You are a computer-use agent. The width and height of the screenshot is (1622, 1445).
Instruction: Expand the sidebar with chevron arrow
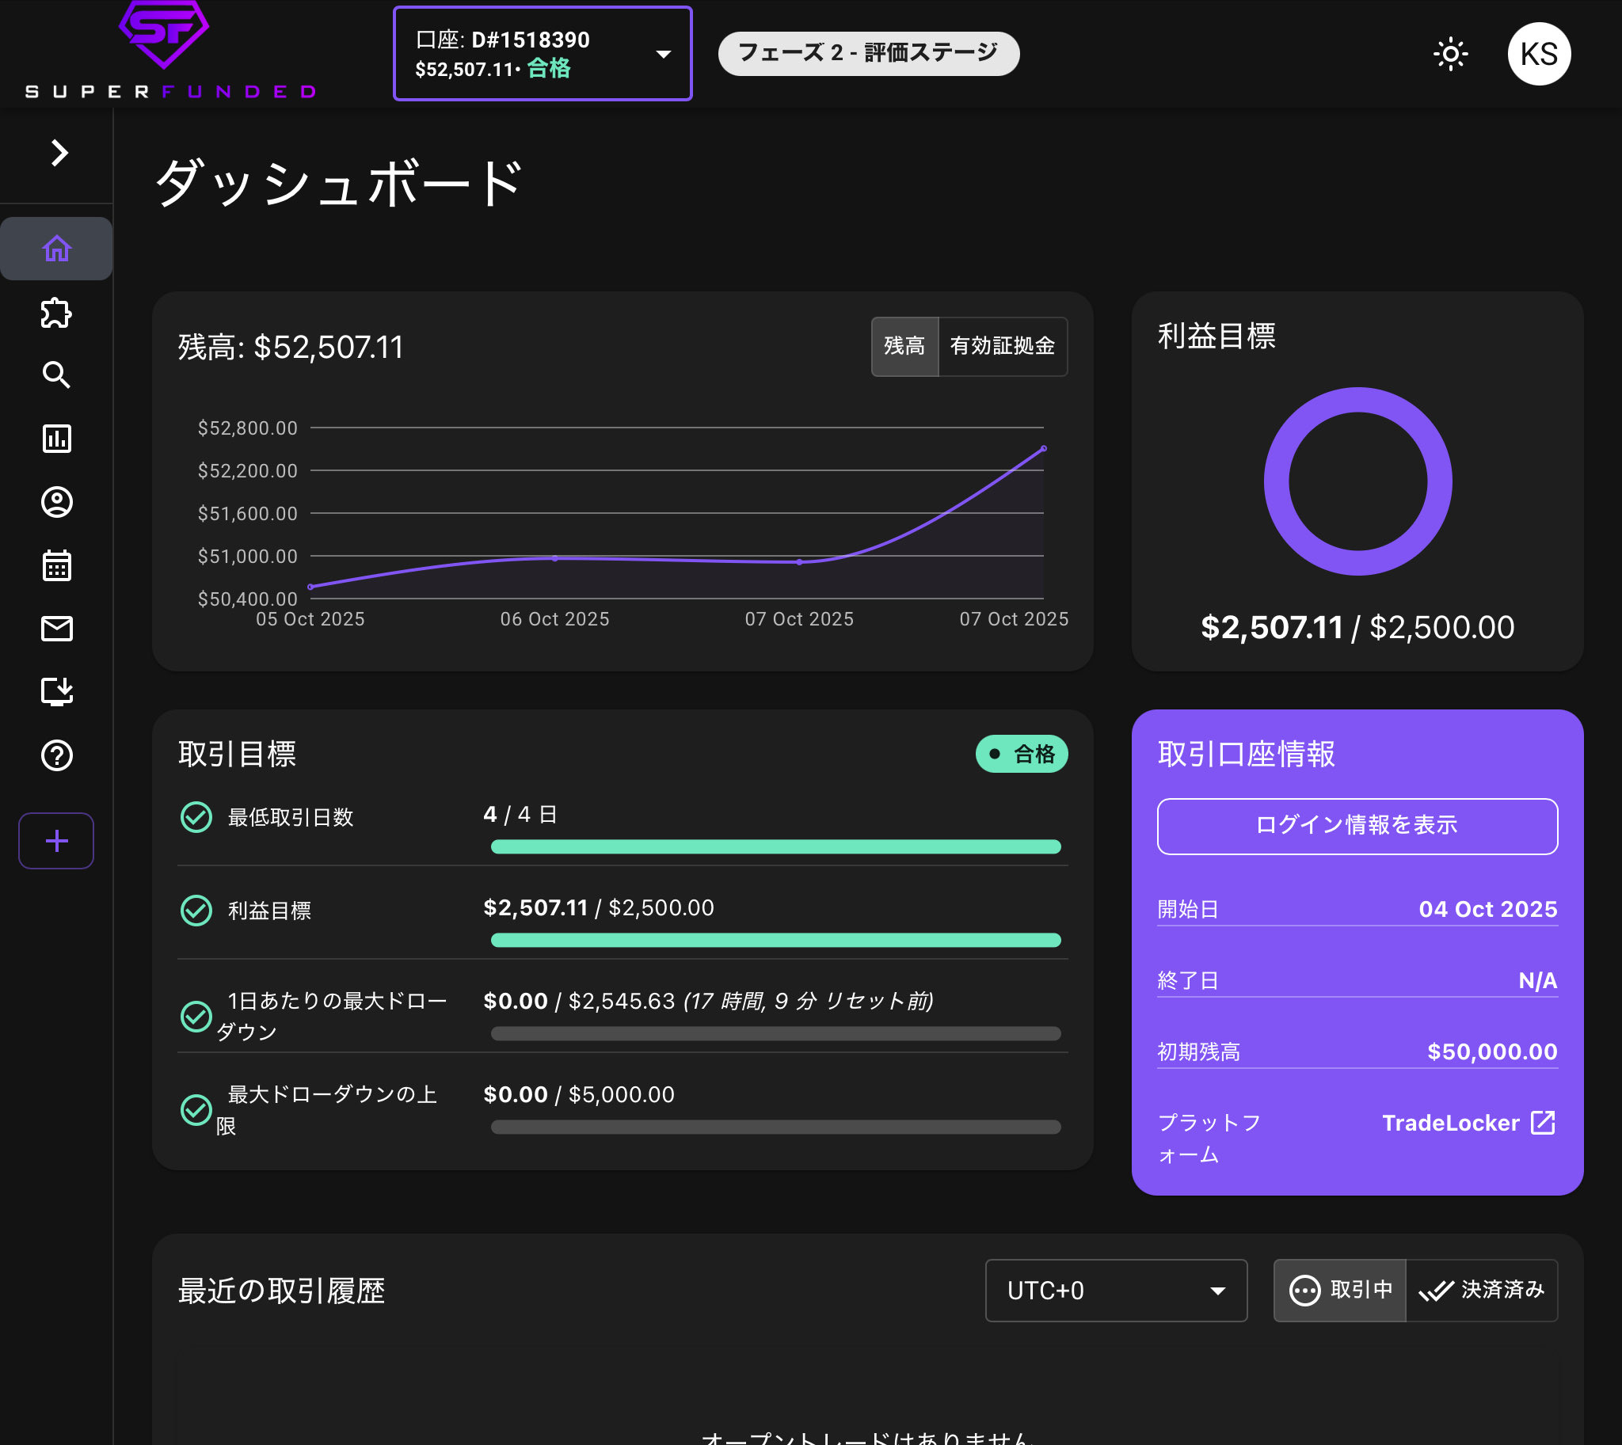(x=59, y=153)
